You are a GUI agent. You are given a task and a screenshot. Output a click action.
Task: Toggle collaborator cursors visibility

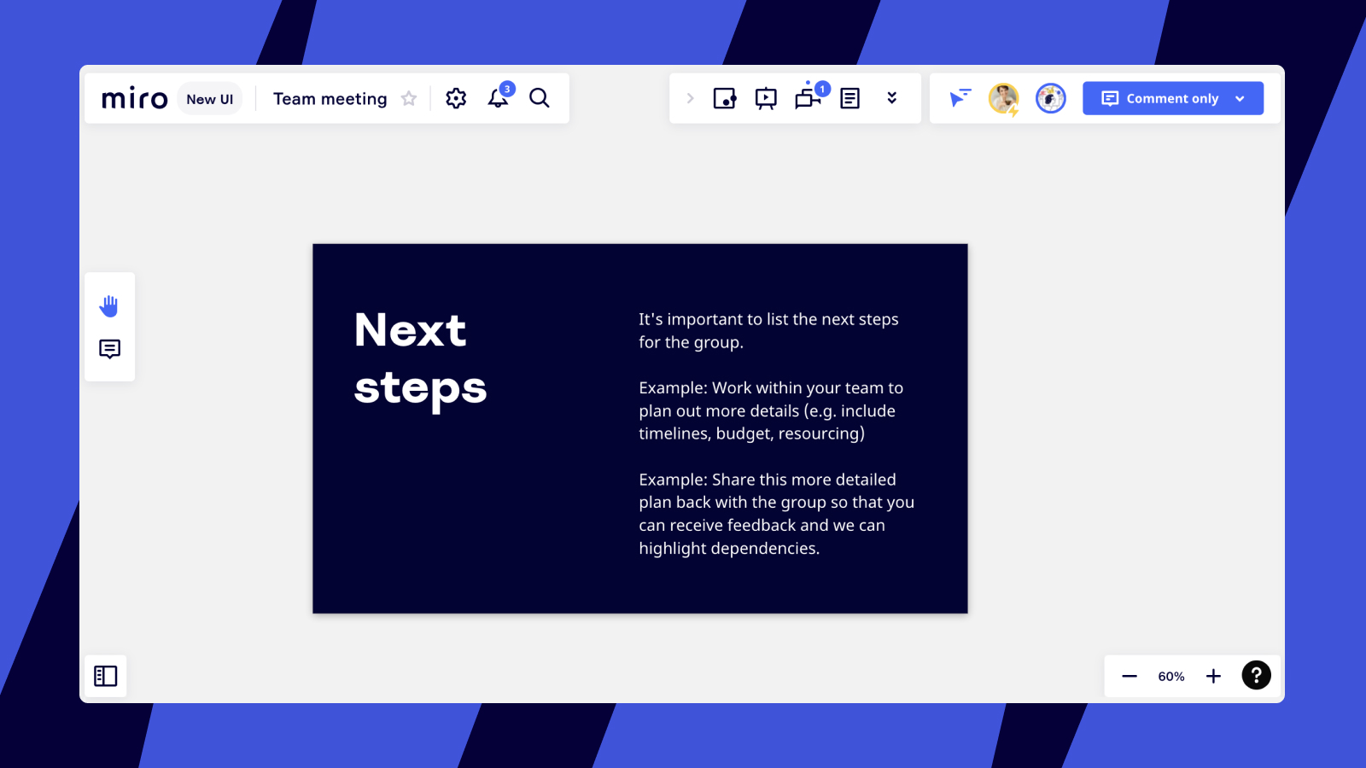coord(960,99)
